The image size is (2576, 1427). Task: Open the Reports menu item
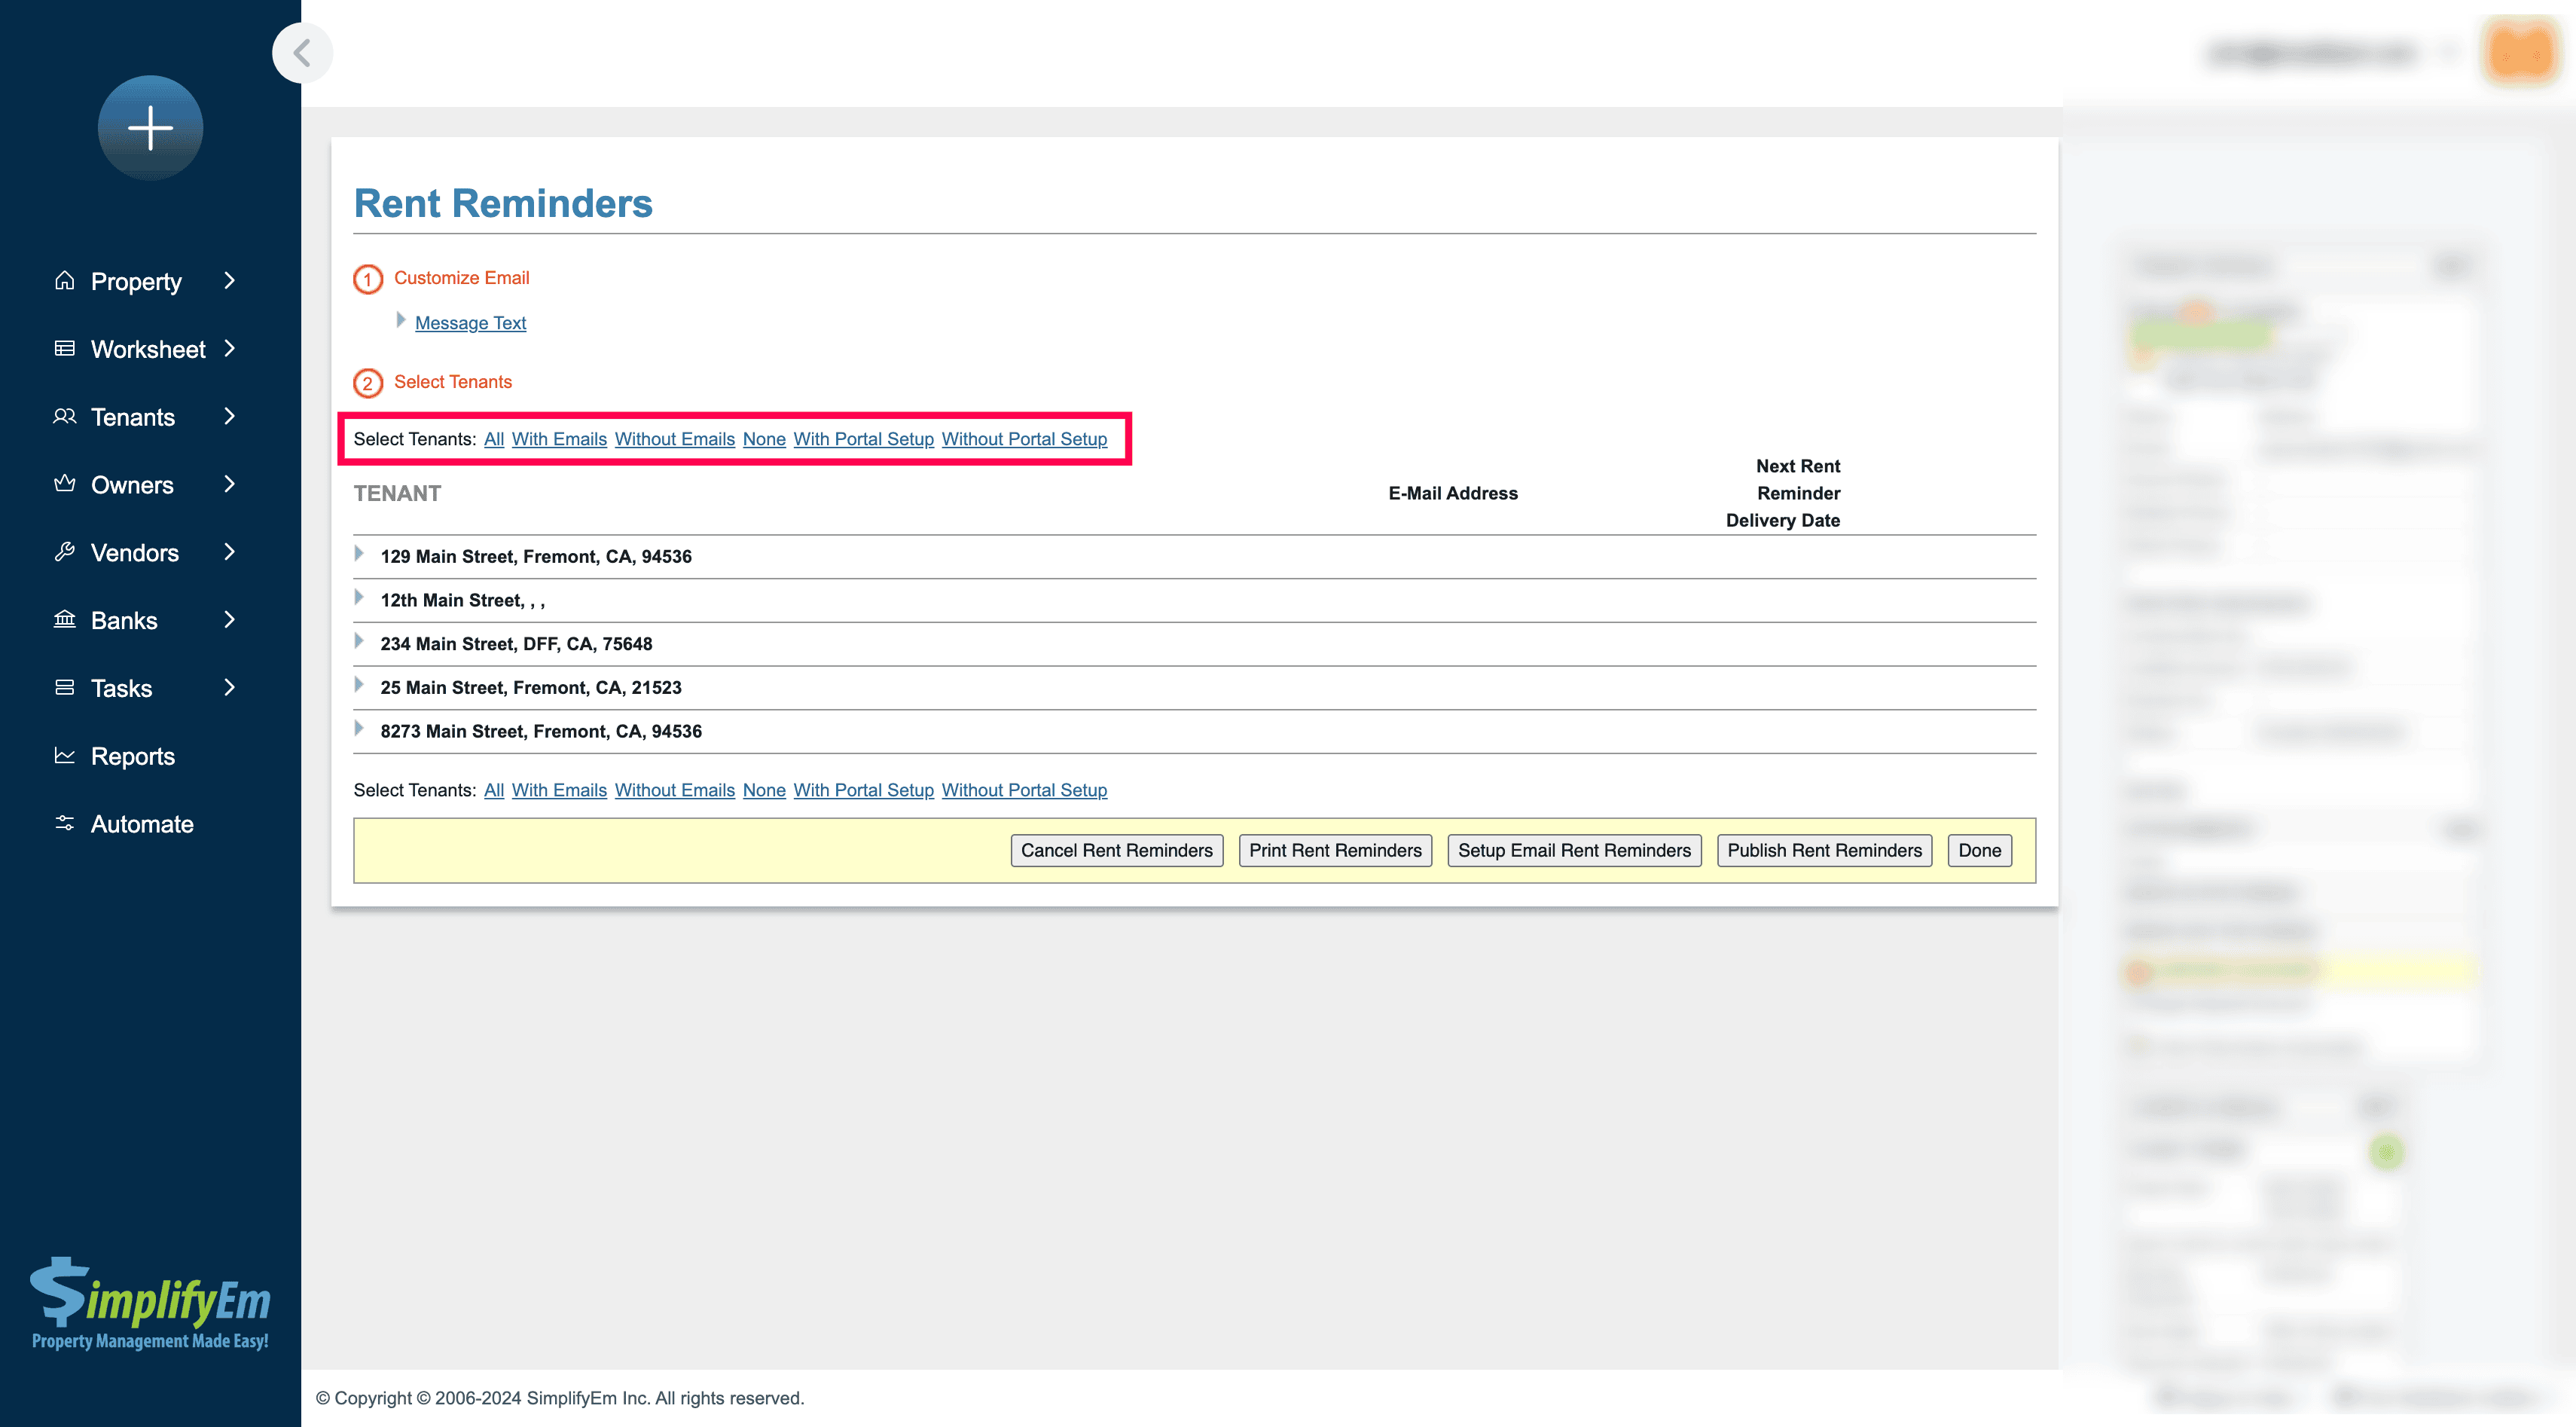pyautogui.click(x=132, y=756)
